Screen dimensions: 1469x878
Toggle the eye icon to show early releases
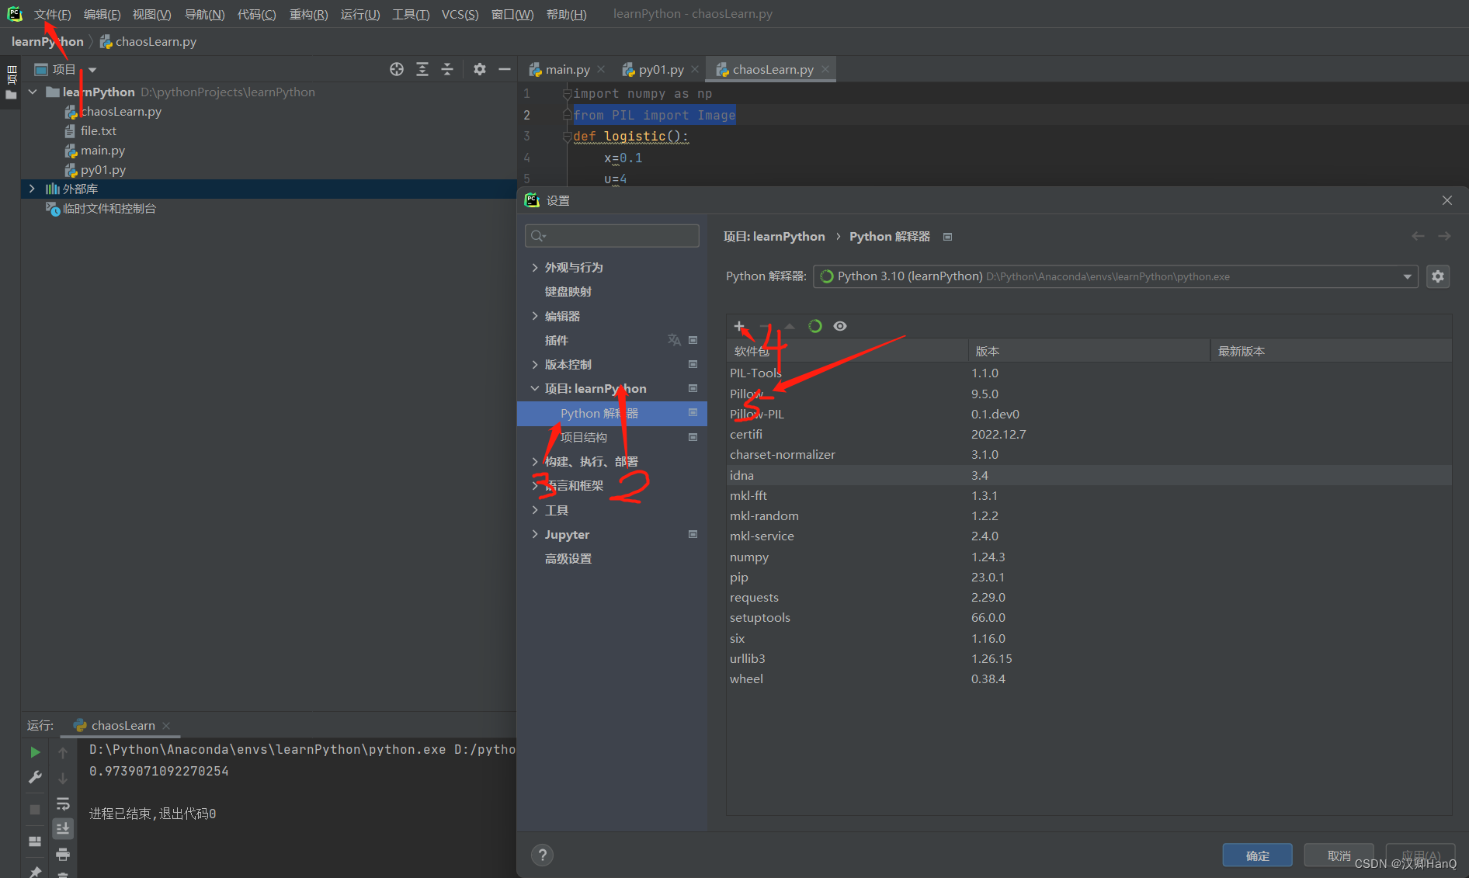(840, 326)
